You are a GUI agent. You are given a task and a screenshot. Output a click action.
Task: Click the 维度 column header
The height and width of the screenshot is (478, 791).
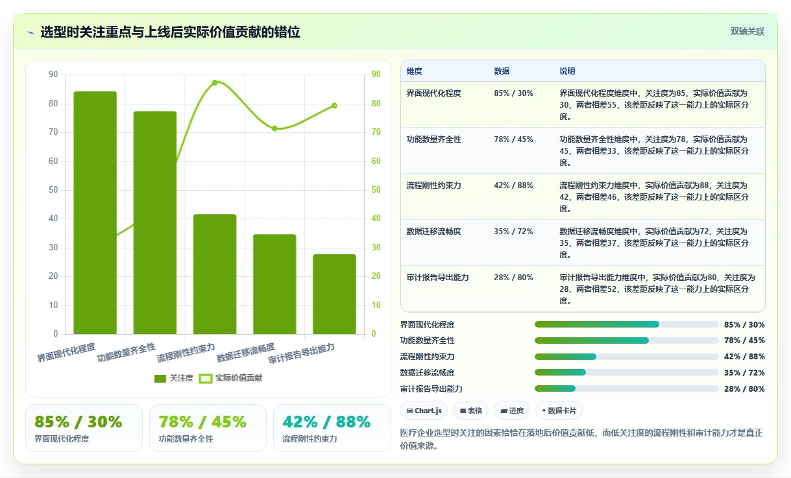[x=414, y=71]
